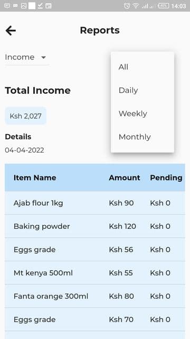Tap the back arrow icon
This screenshot has height=339, width=190.
click(x=11, y=31)
